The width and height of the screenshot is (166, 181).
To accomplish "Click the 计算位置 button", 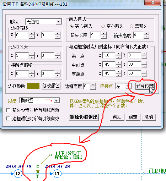I will (x=145, y=86).
